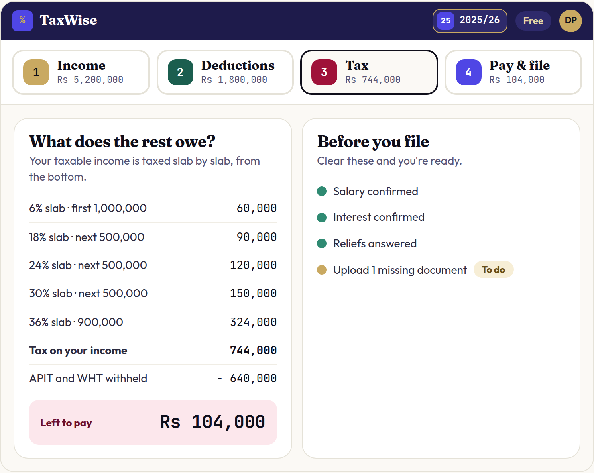Click the 18% slab next 500,000 row
The image size is (594, 473).
tap(153, 237)
